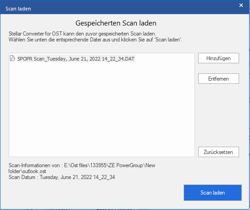Load the scan with the blue Scan laden button

[x=213, y=193]
